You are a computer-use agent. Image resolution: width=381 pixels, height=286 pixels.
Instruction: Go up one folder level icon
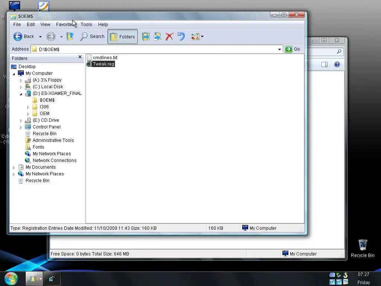pos(70,36)
